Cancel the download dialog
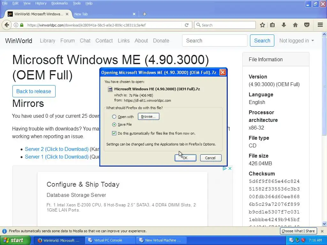327x245 pixels. click(x=211, y=158)
